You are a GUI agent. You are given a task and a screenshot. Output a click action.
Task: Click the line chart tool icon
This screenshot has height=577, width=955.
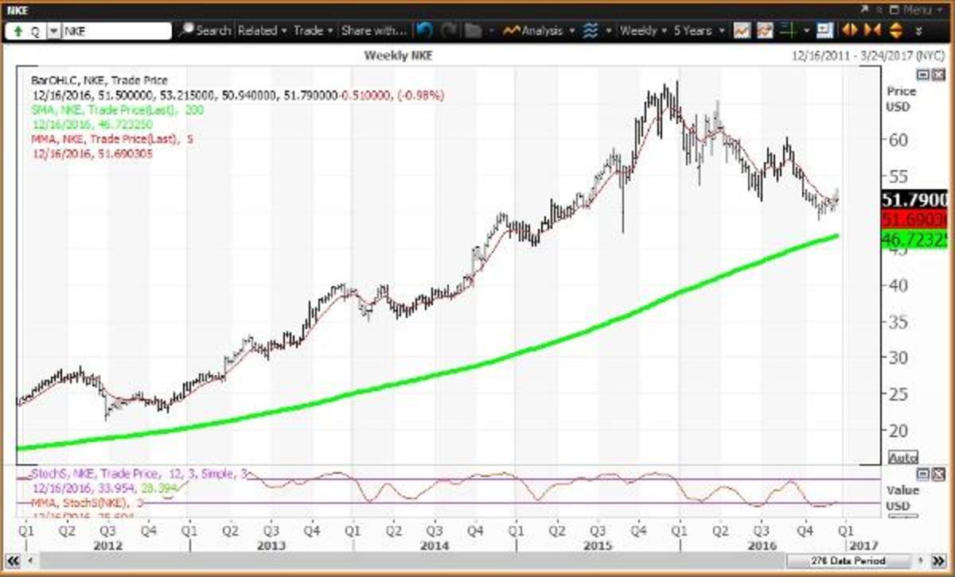[x=743, y=30]
